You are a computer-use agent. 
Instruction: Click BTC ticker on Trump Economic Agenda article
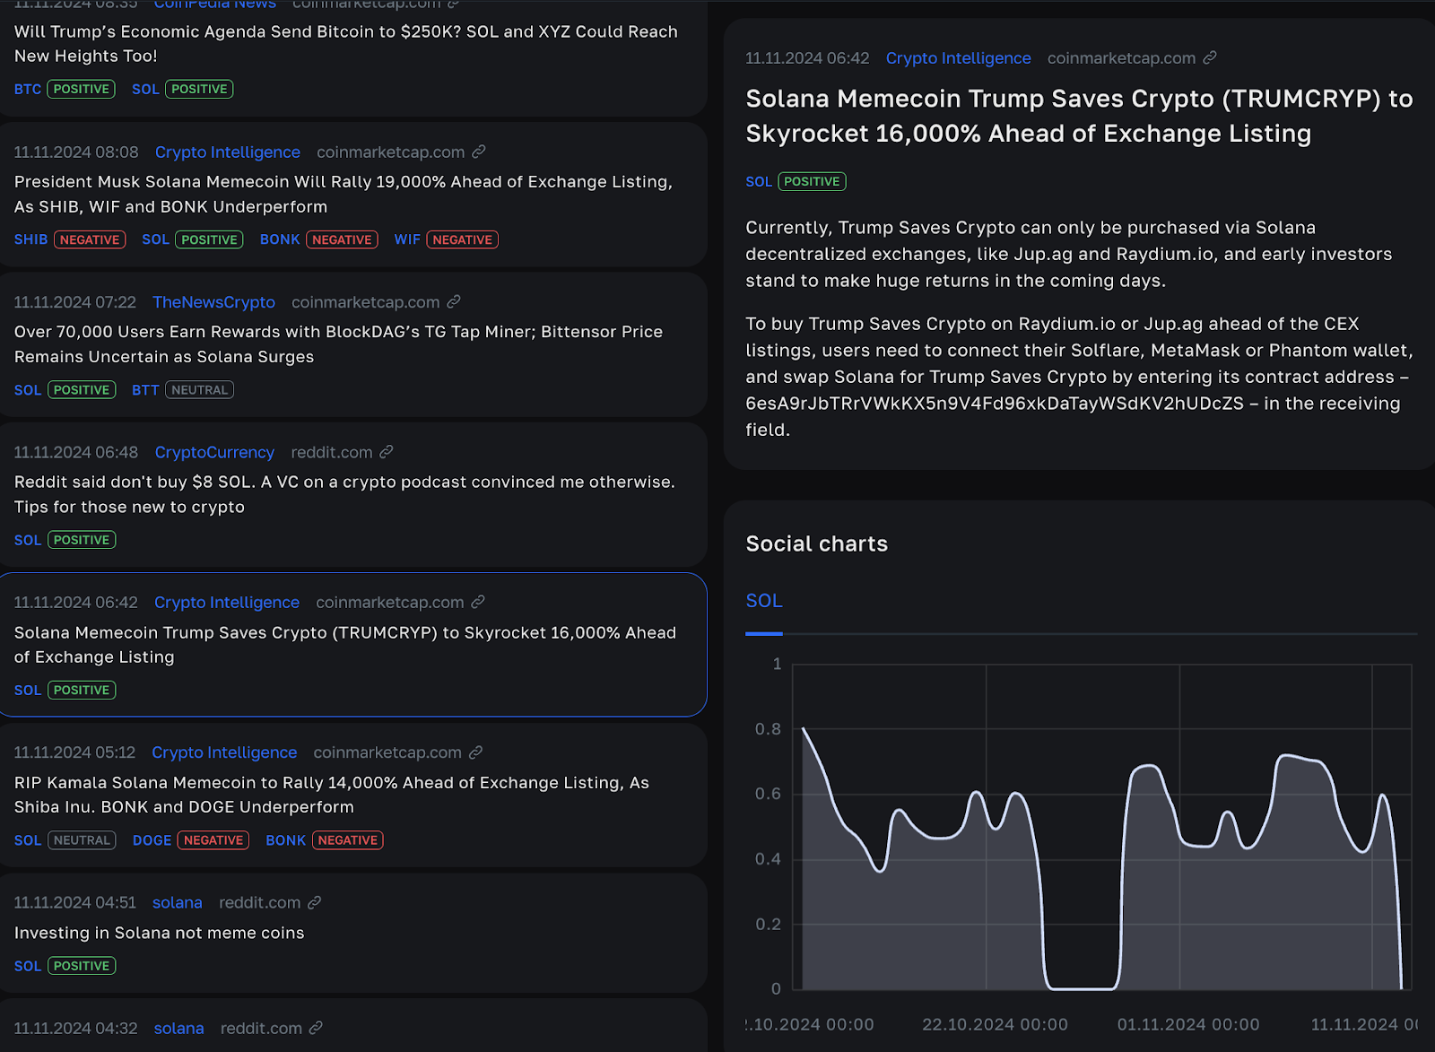click(x=28, y=89)
